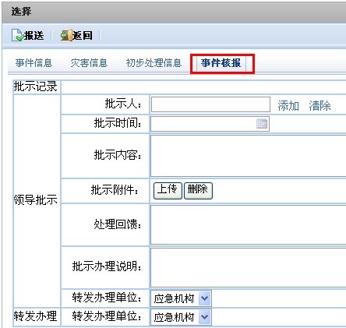Expand the 转发办理单位 dropdown in 转发办理 row
Screen dimensions: 346x328
click(x=204, y=317)
